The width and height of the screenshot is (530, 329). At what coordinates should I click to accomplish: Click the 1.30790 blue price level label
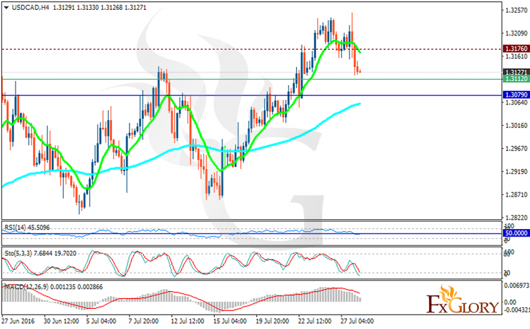(516, 95)
